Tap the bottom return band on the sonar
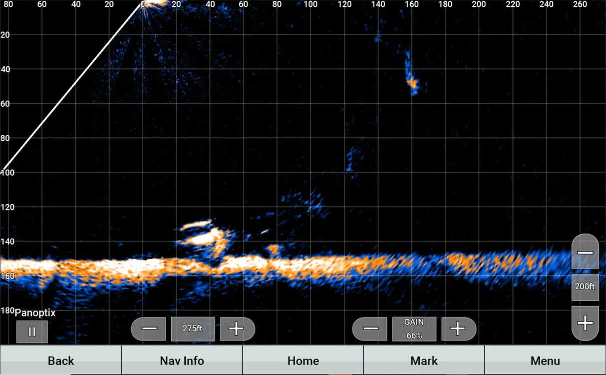606x375 pixels. pos(300,264)
